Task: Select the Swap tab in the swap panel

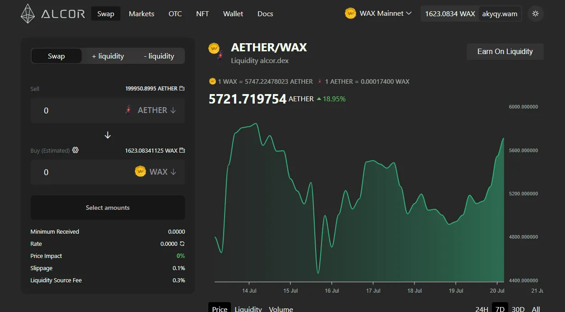Action: tap(56, 56)
